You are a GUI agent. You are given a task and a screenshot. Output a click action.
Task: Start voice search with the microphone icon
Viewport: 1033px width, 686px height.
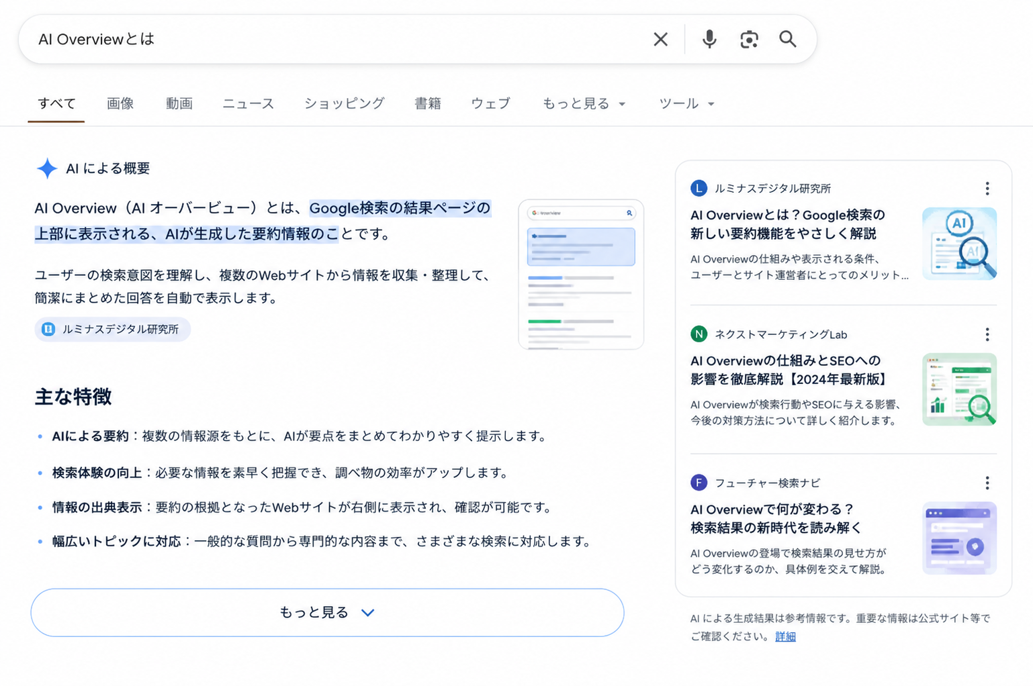click(709, 40)
